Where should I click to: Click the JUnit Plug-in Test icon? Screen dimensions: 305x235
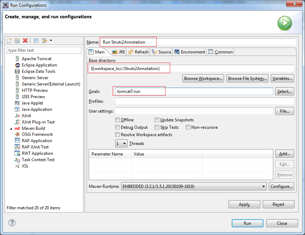(x=17, y=122)
